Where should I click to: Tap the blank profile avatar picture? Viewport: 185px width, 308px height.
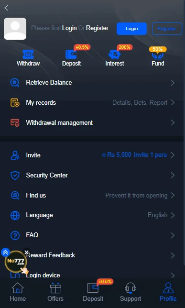[x=15, y=29]
